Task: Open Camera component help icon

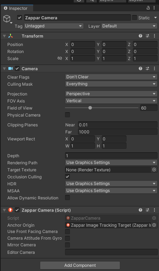Action: point(140,68)
